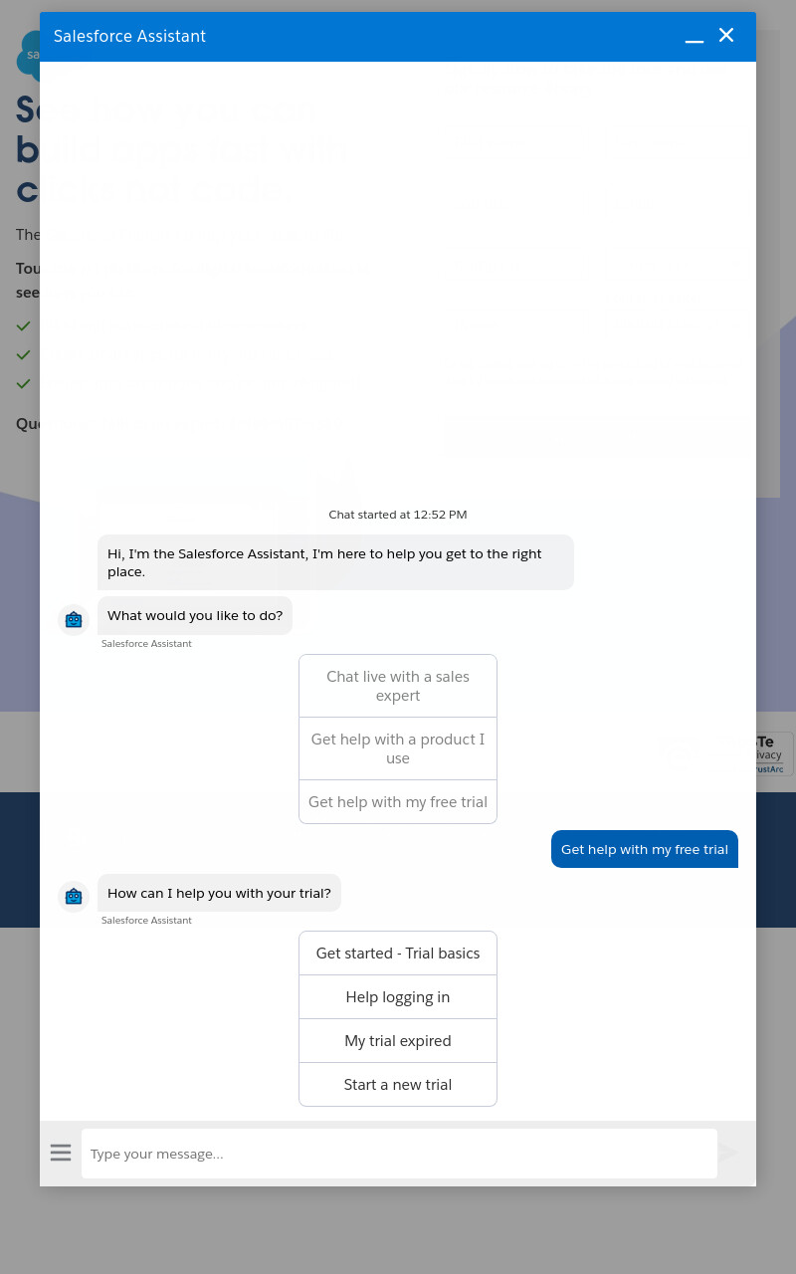Click the send message arrow icon
Viewport: 796px width, 1274px height.
click(728, 1153)
